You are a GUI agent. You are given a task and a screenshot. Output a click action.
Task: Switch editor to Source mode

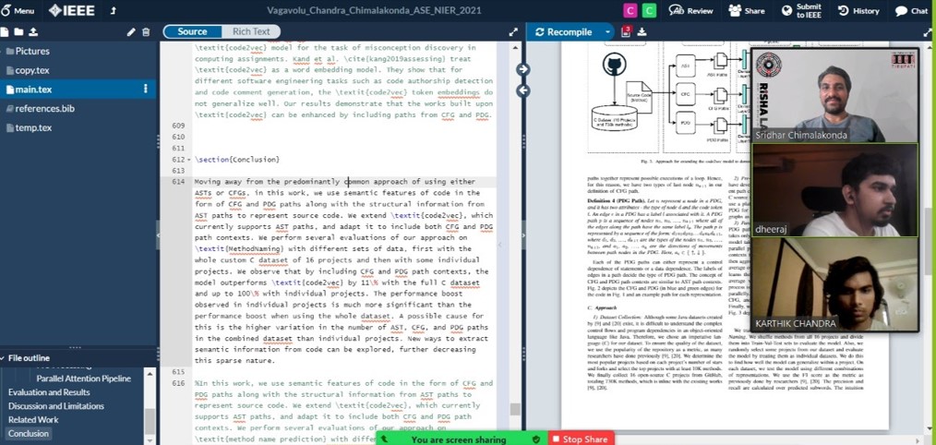(192, 31)
